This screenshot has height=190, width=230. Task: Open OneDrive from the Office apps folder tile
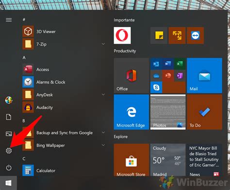(x=156, y=76)
